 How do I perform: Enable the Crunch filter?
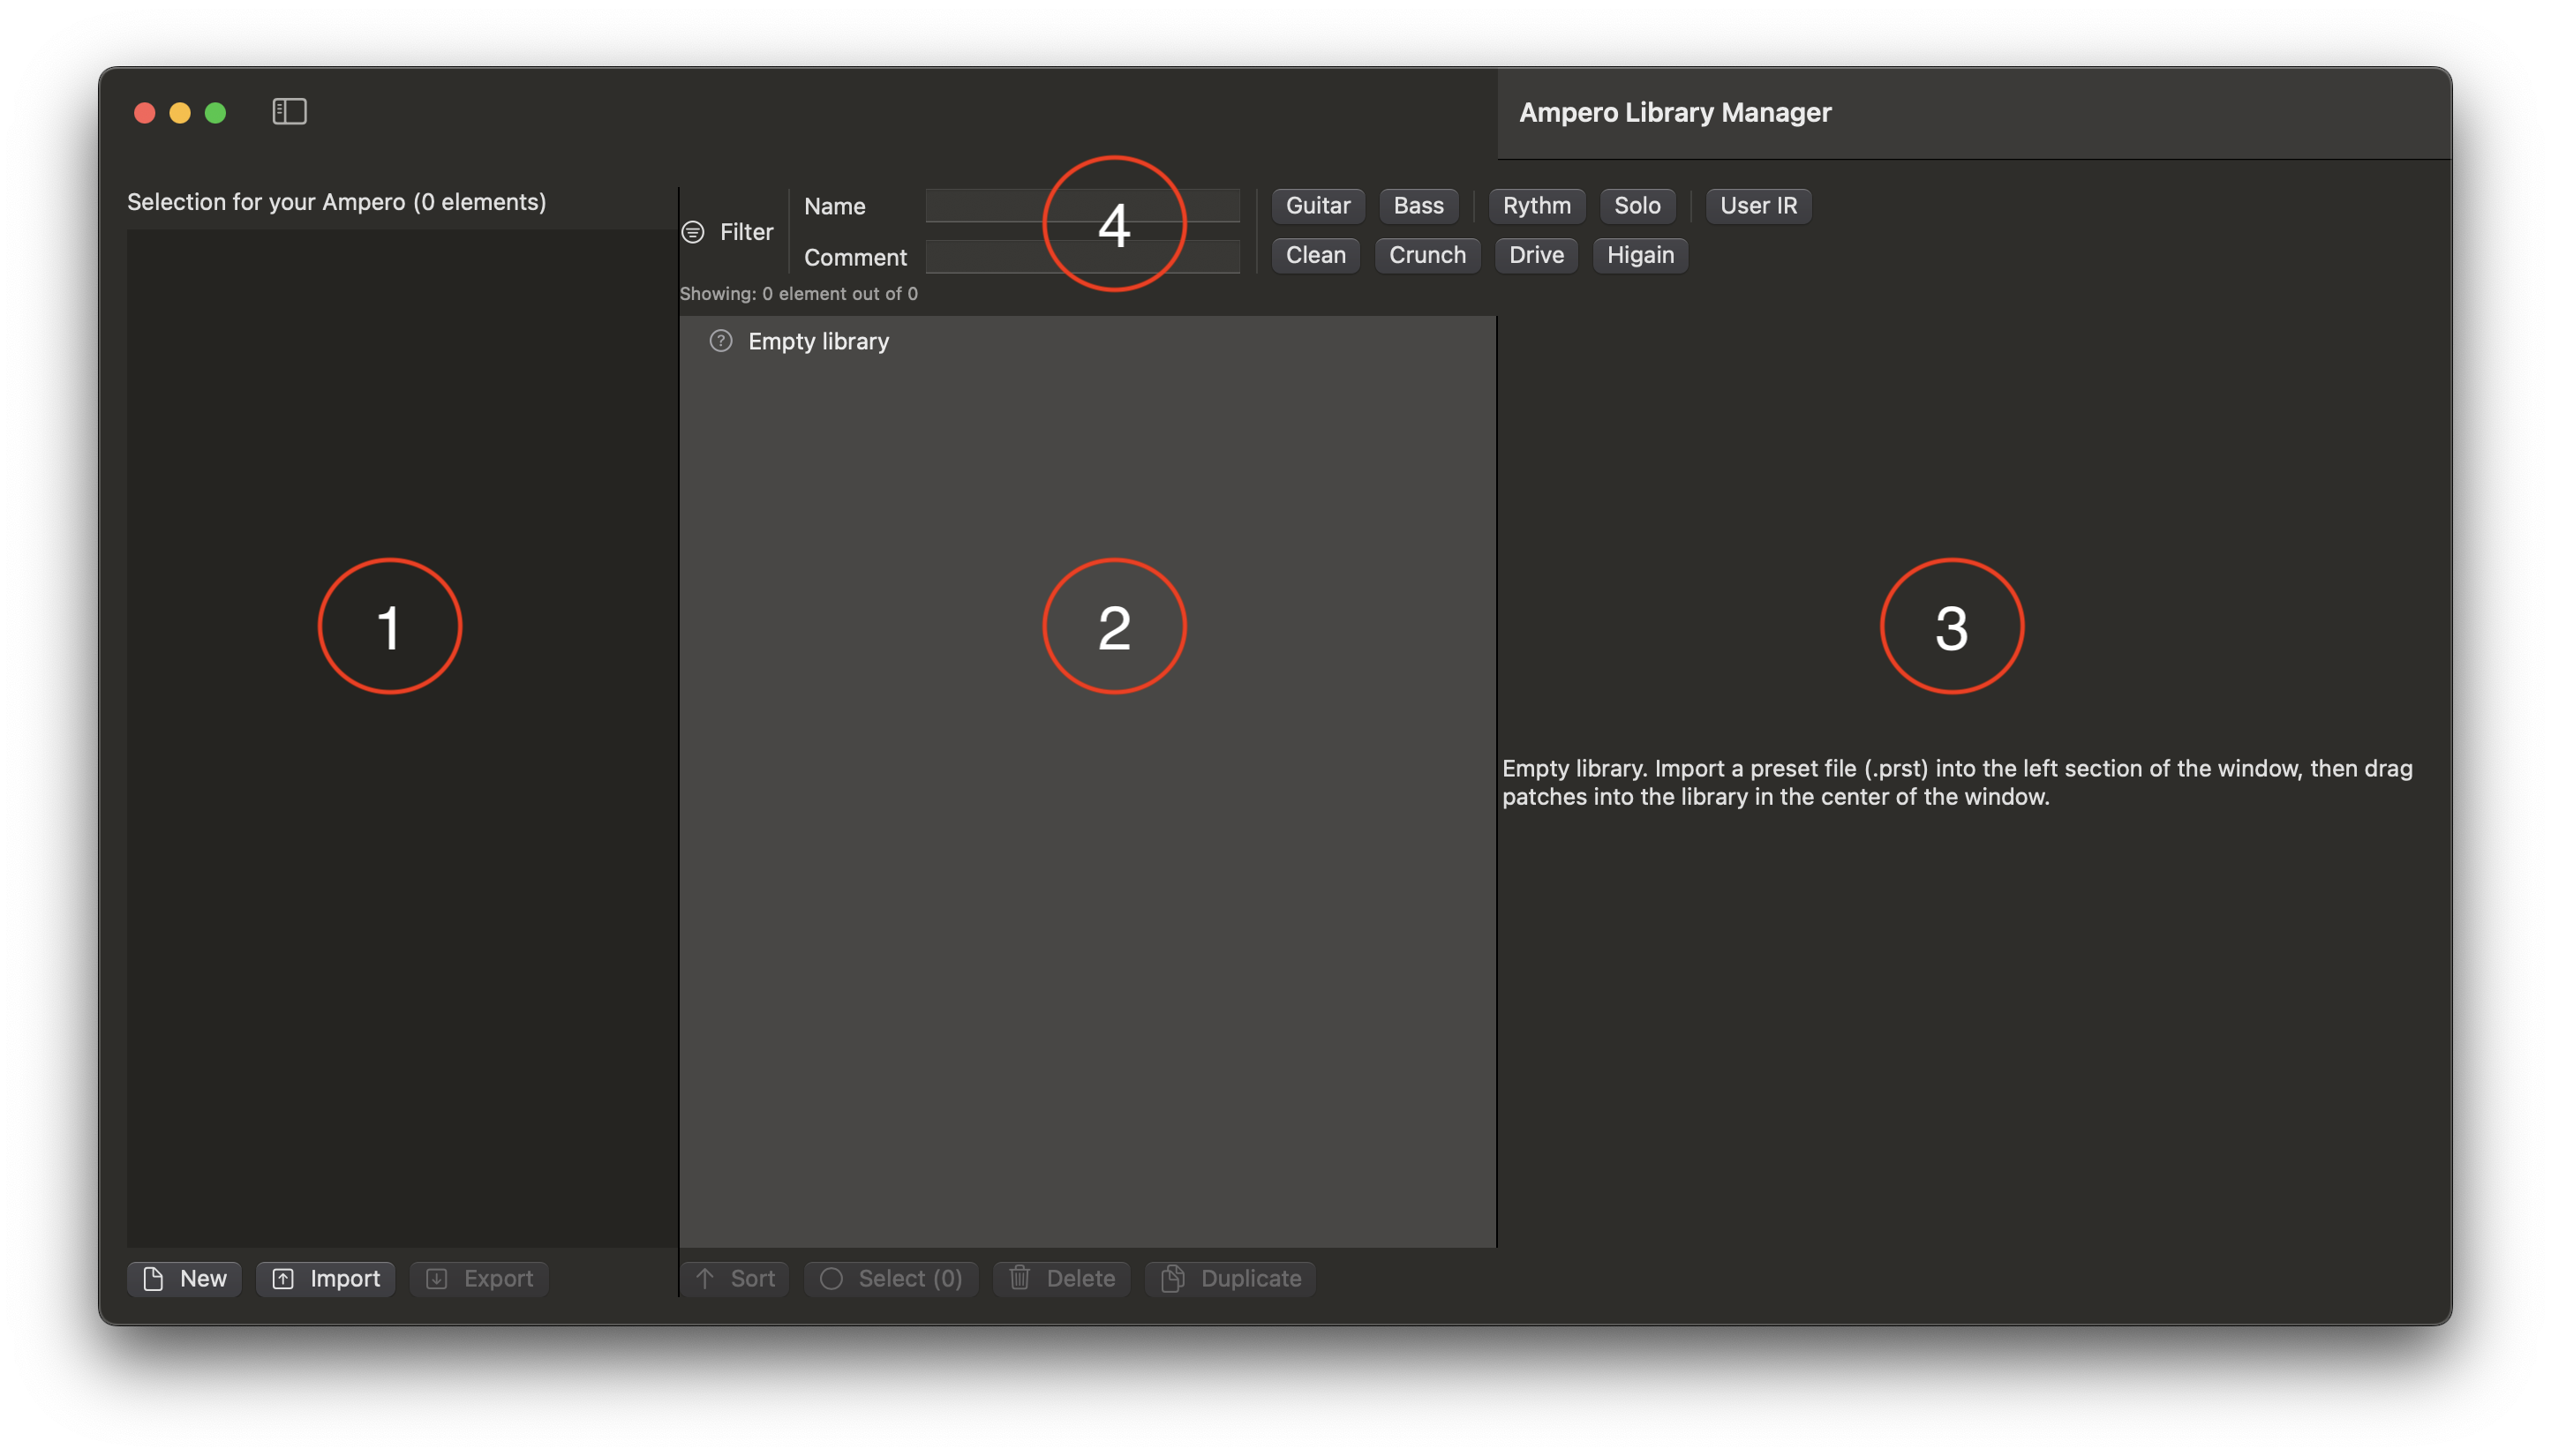[x=1427, y=255]
